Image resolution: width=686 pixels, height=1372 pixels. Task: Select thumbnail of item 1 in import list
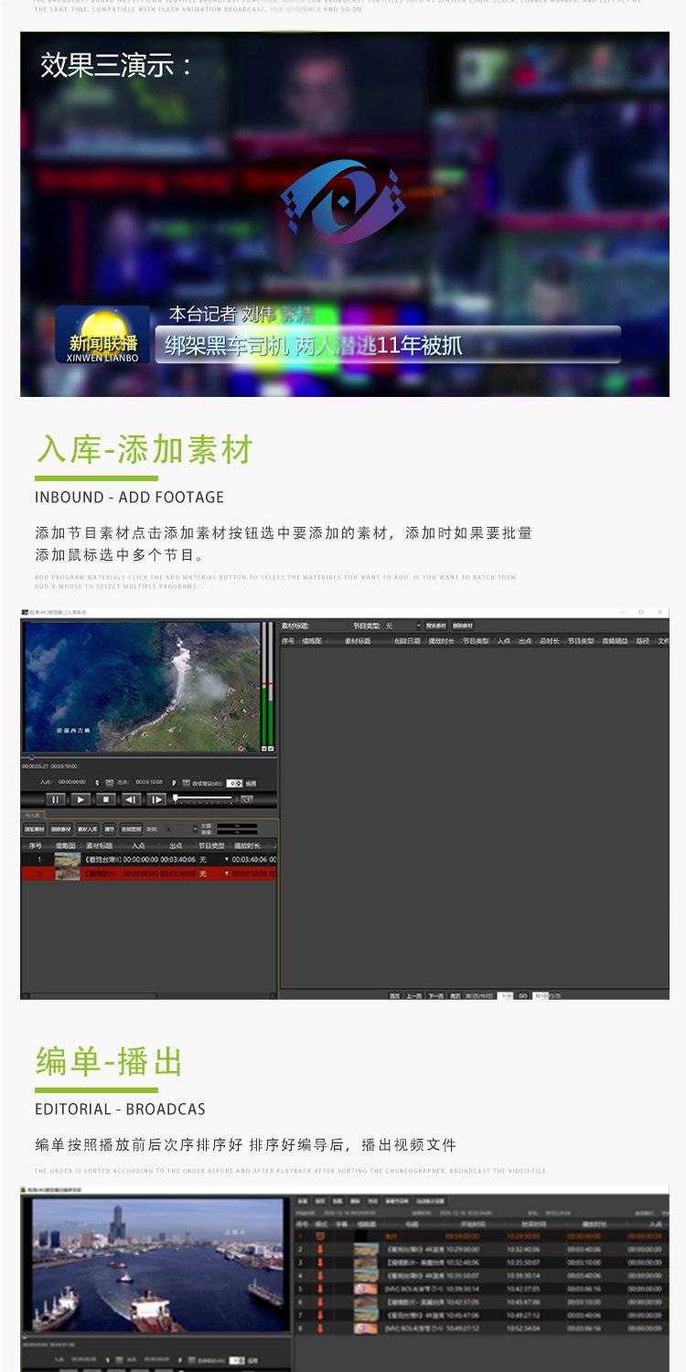click(x=68, y=860)
